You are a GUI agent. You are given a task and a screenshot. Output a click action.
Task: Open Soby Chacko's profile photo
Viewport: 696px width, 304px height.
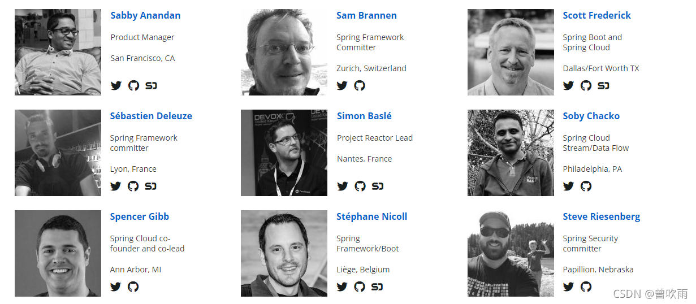(511, 153)
